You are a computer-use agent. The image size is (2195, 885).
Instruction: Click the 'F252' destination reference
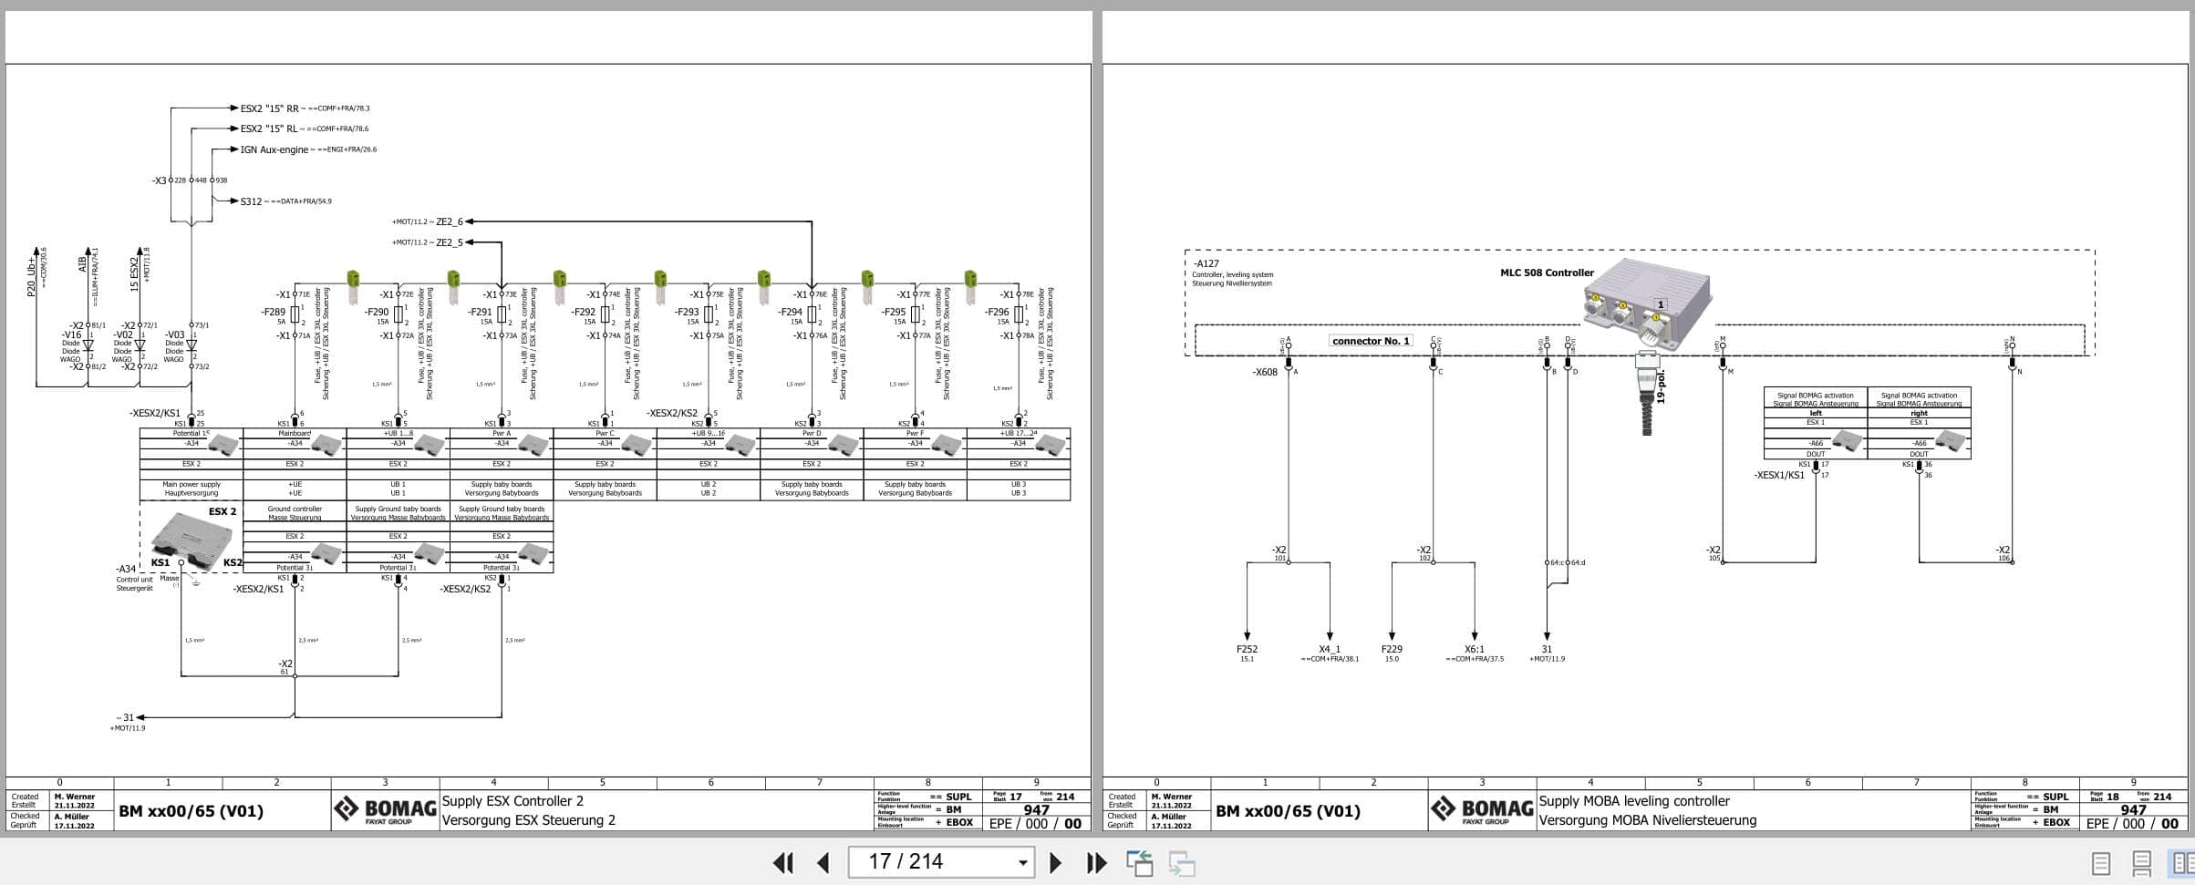pos(1247,650)
